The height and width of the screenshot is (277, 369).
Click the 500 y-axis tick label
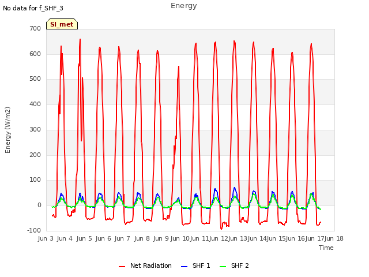[35, 79]
